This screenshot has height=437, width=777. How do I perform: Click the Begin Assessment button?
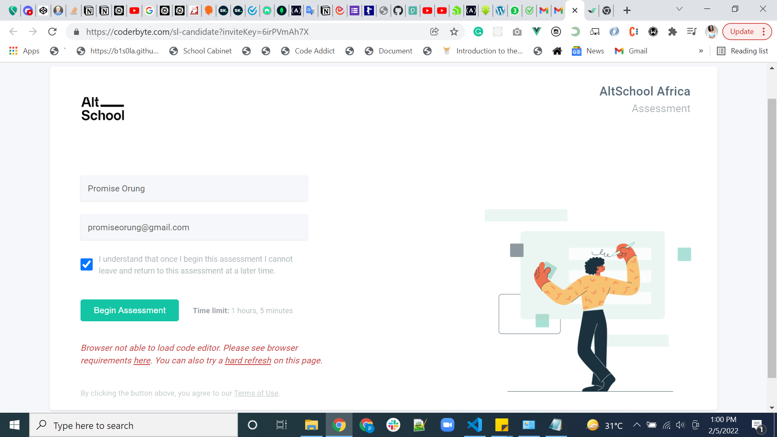tap(129, 310)
